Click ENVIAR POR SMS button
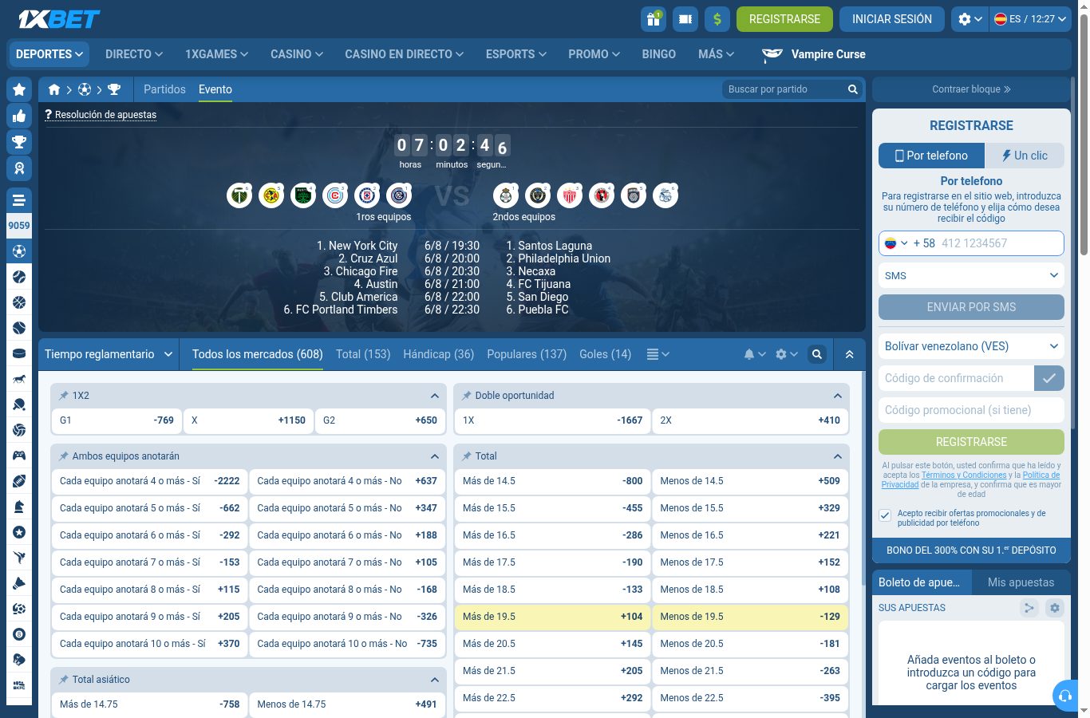1090x718 pixels. click(x=971, y=307)
